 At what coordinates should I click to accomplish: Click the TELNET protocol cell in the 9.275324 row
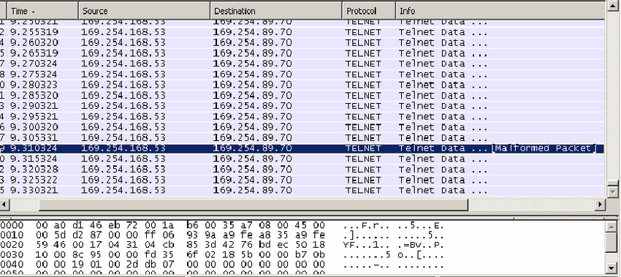[x=363, y=74]
